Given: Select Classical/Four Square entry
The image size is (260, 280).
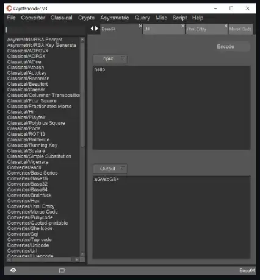Looking at the screenshot, I should pos(32,101).
